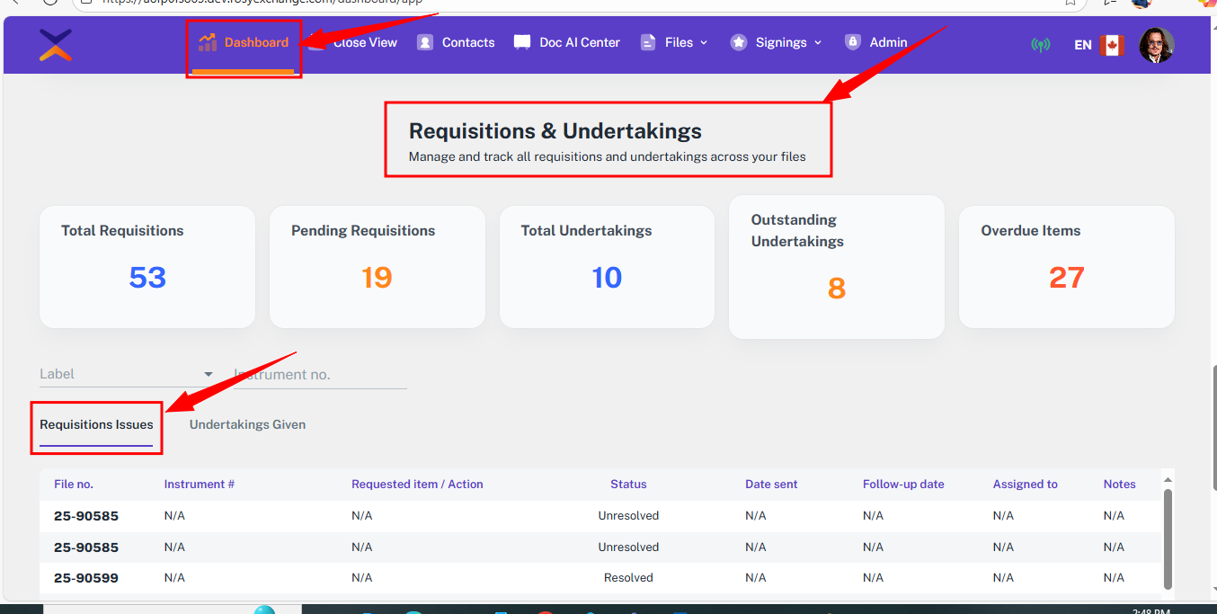
Task: Click the Admin lock icon
Action: [852, 41]
